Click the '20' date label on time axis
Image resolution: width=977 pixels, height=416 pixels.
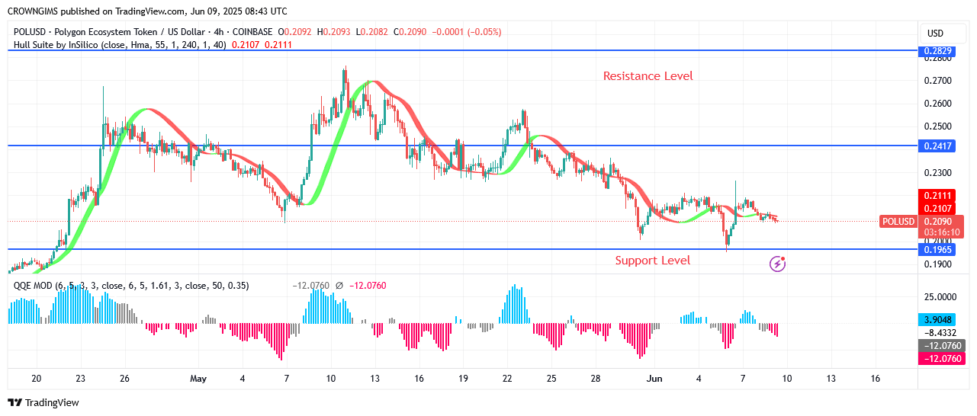[x=36, y=378]
